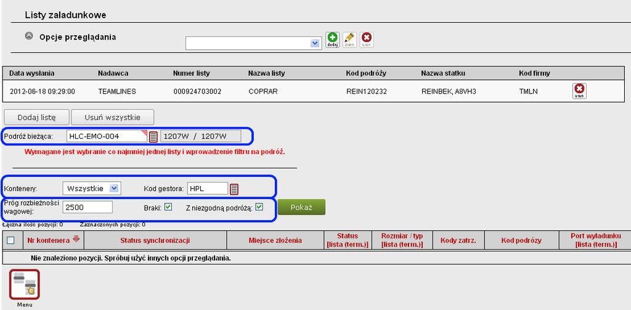Screen dimensions: 631x310
Task: Toggle the Braki checkbox
Action: click(168, 207)
